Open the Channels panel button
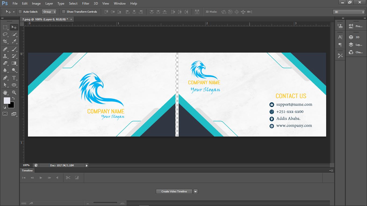 tap(356, 52)
